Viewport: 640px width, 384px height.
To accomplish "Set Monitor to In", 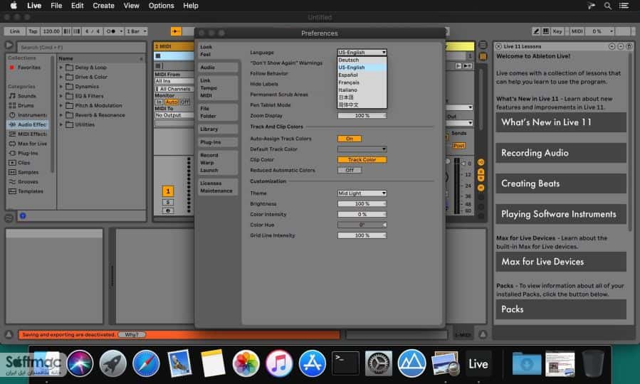I will 159,102.
